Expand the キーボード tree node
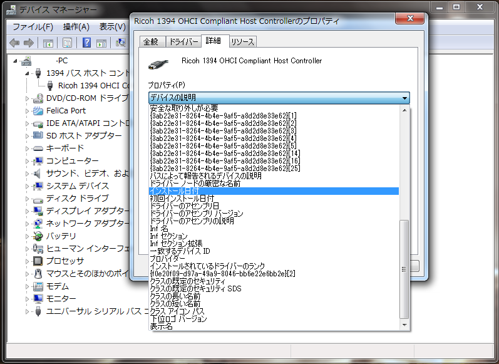This screenshot has height=364, width=499. (27, 148)
